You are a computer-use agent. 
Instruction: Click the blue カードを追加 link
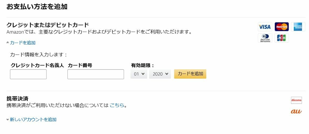pyautogui.click(x=23, y=43)
